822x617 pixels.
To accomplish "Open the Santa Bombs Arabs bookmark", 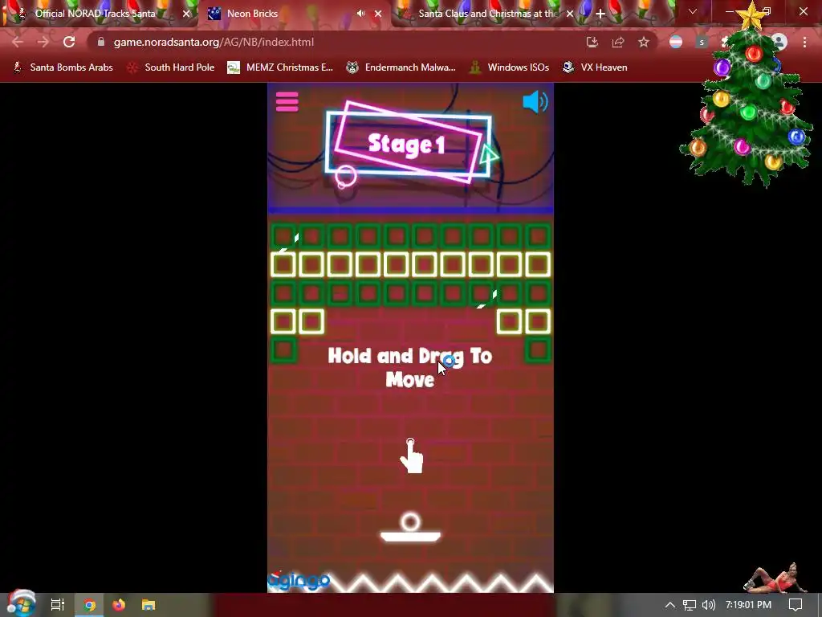I will pyautogui.click(x=63, y=67).
